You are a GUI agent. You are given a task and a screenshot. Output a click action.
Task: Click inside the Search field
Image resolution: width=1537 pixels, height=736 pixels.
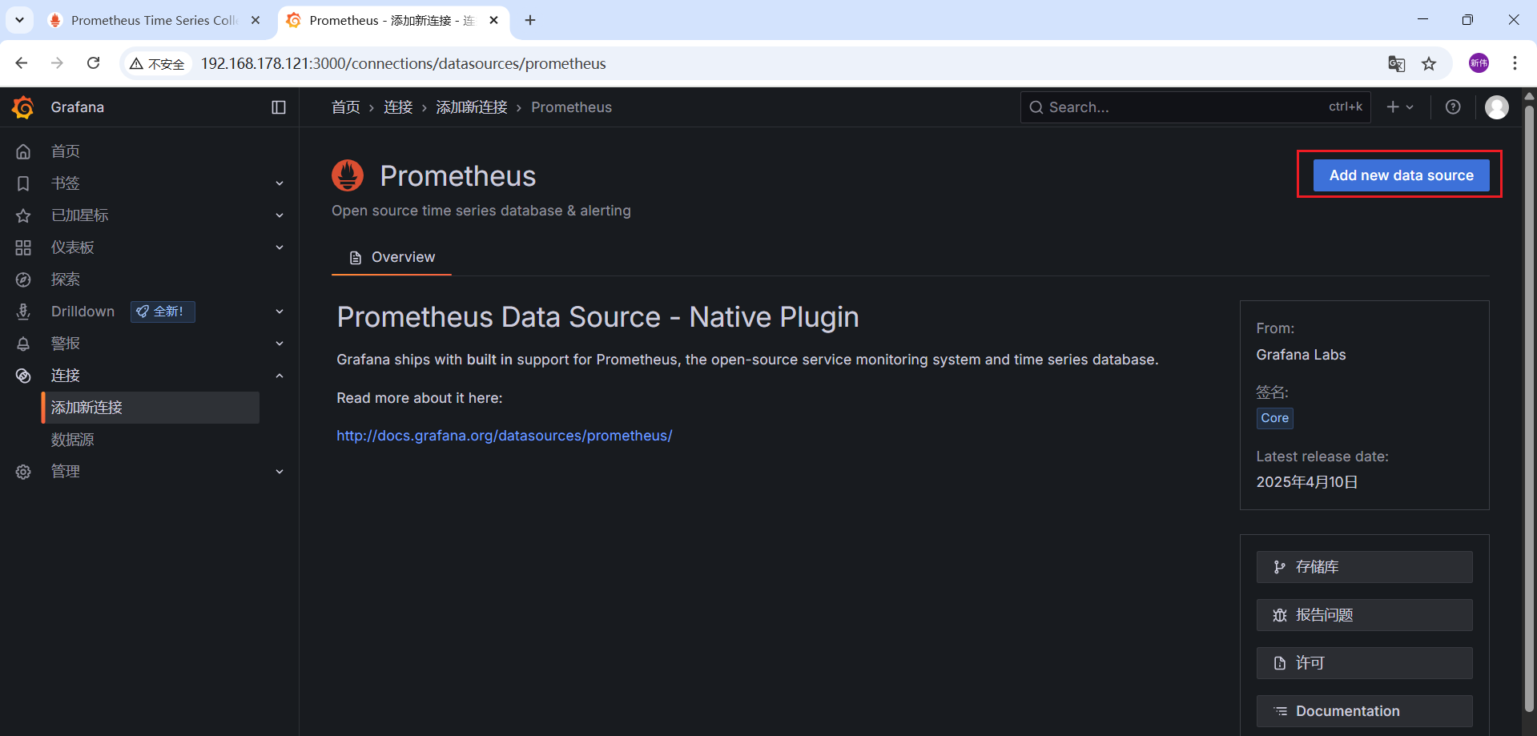pyautogui.click(x=1161, y=107)
